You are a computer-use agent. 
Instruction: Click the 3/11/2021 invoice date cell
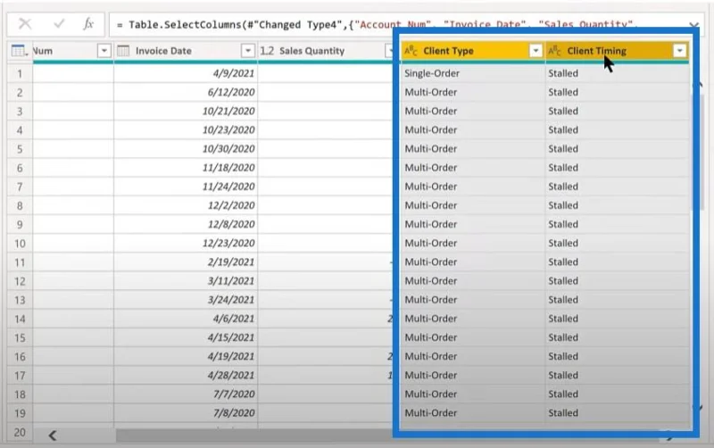[186, 281]
